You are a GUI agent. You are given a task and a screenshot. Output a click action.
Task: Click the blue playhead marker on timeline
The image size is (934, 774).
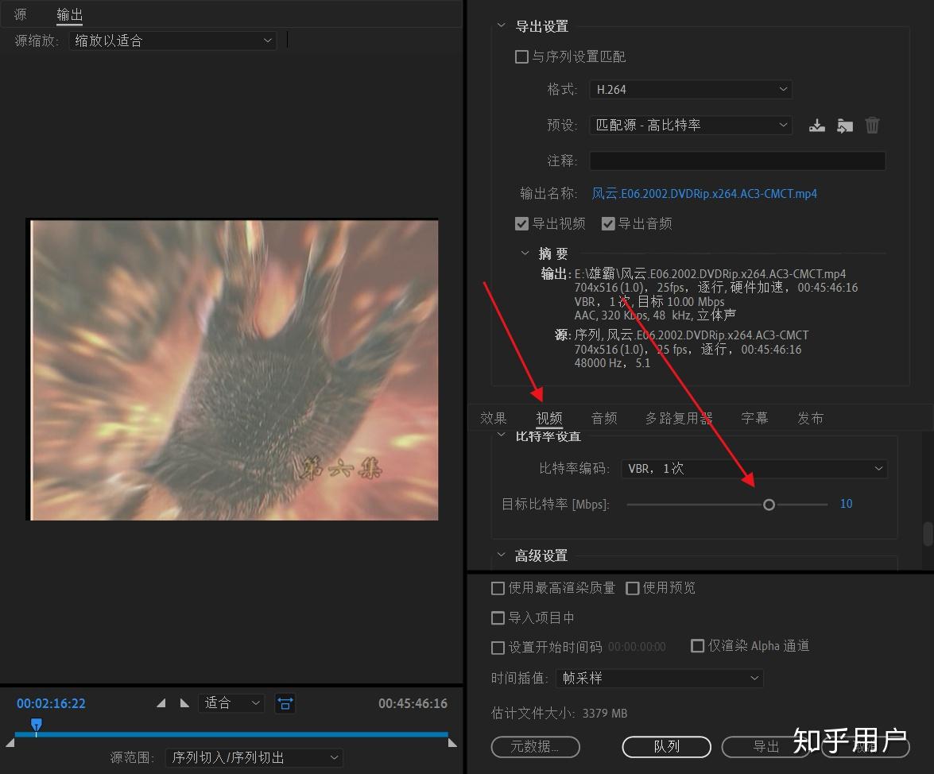tap(37, 726)
